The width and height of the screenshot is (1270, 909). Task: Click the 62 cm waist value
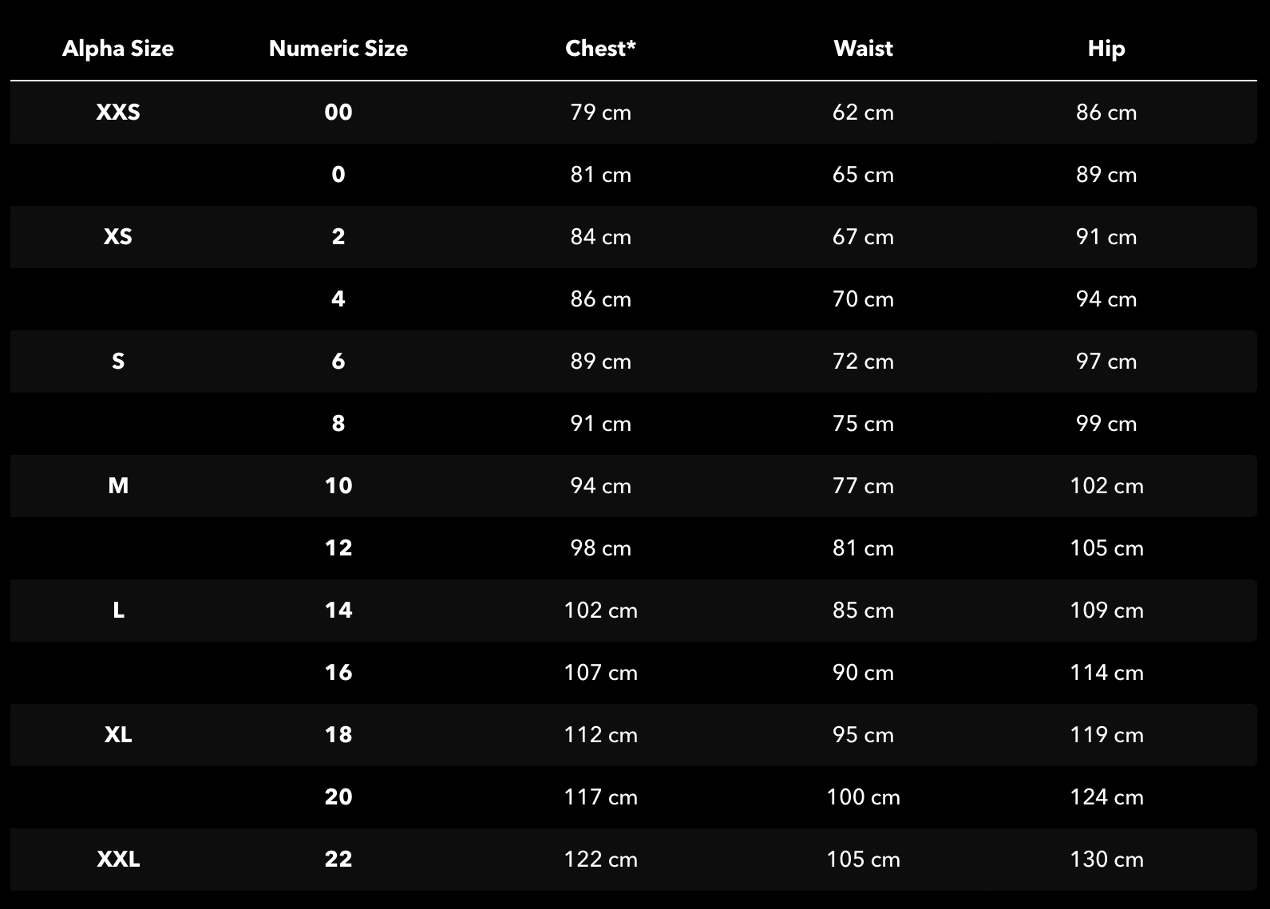tap(863, 113)
